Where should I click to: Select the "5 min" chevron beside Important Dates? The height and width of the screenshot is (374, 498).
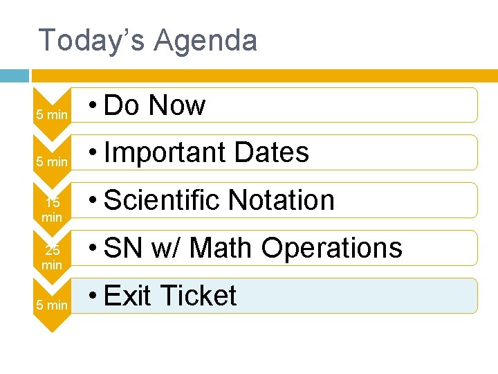pyautogui.click(x=51, y=162)
